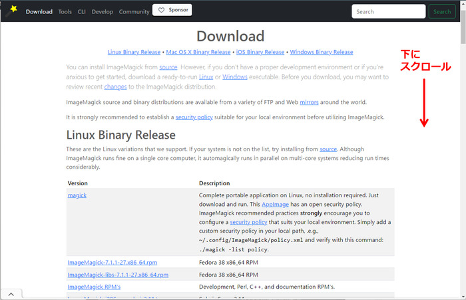This screenshot has height=300, width=466.
Task: Open the 'Windows' link in intro paragraph
Action: (x=235, y=77)
